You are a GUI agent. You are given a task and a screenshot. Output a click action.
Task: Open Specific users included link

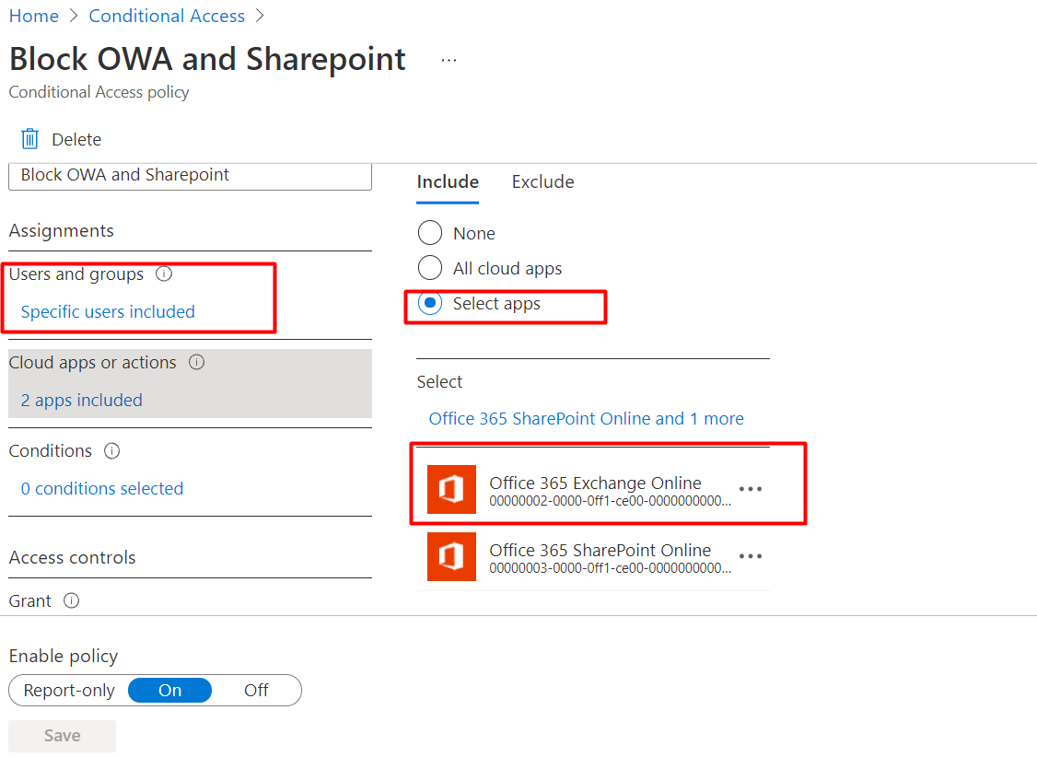click(x=108, y=311)
